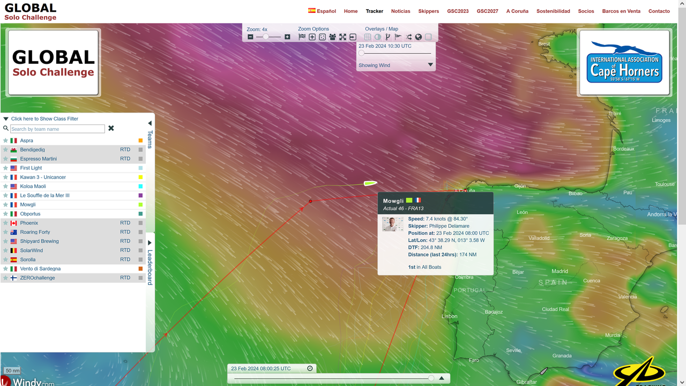
Task: Go to Socios page
Action: click(586, 11)
